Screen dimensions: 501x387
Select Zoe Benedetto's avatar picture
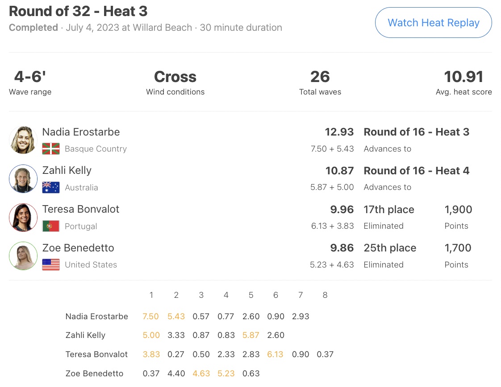pyautogui.click(x=23, y=256)
